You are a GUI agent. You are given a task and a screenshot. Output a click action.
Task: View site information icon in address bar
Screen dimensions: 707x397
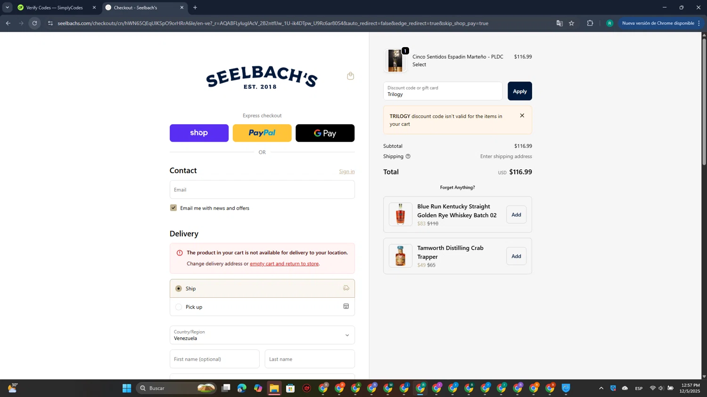(50, 23)
